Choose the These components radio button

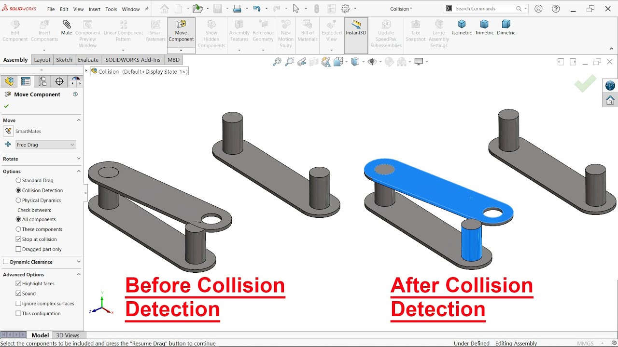[x=18, y=229]
